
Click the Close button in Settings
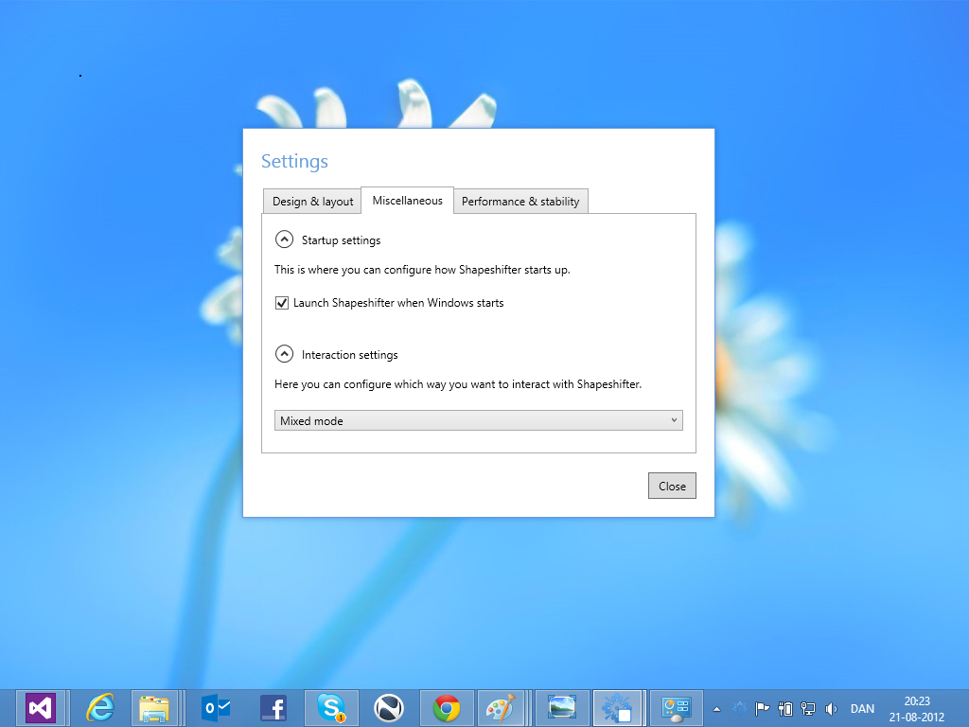click(x=673, y=486)
